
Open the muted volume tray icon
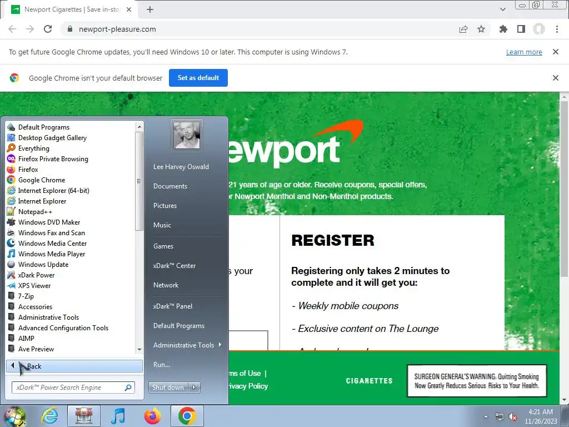coord(513,417)
